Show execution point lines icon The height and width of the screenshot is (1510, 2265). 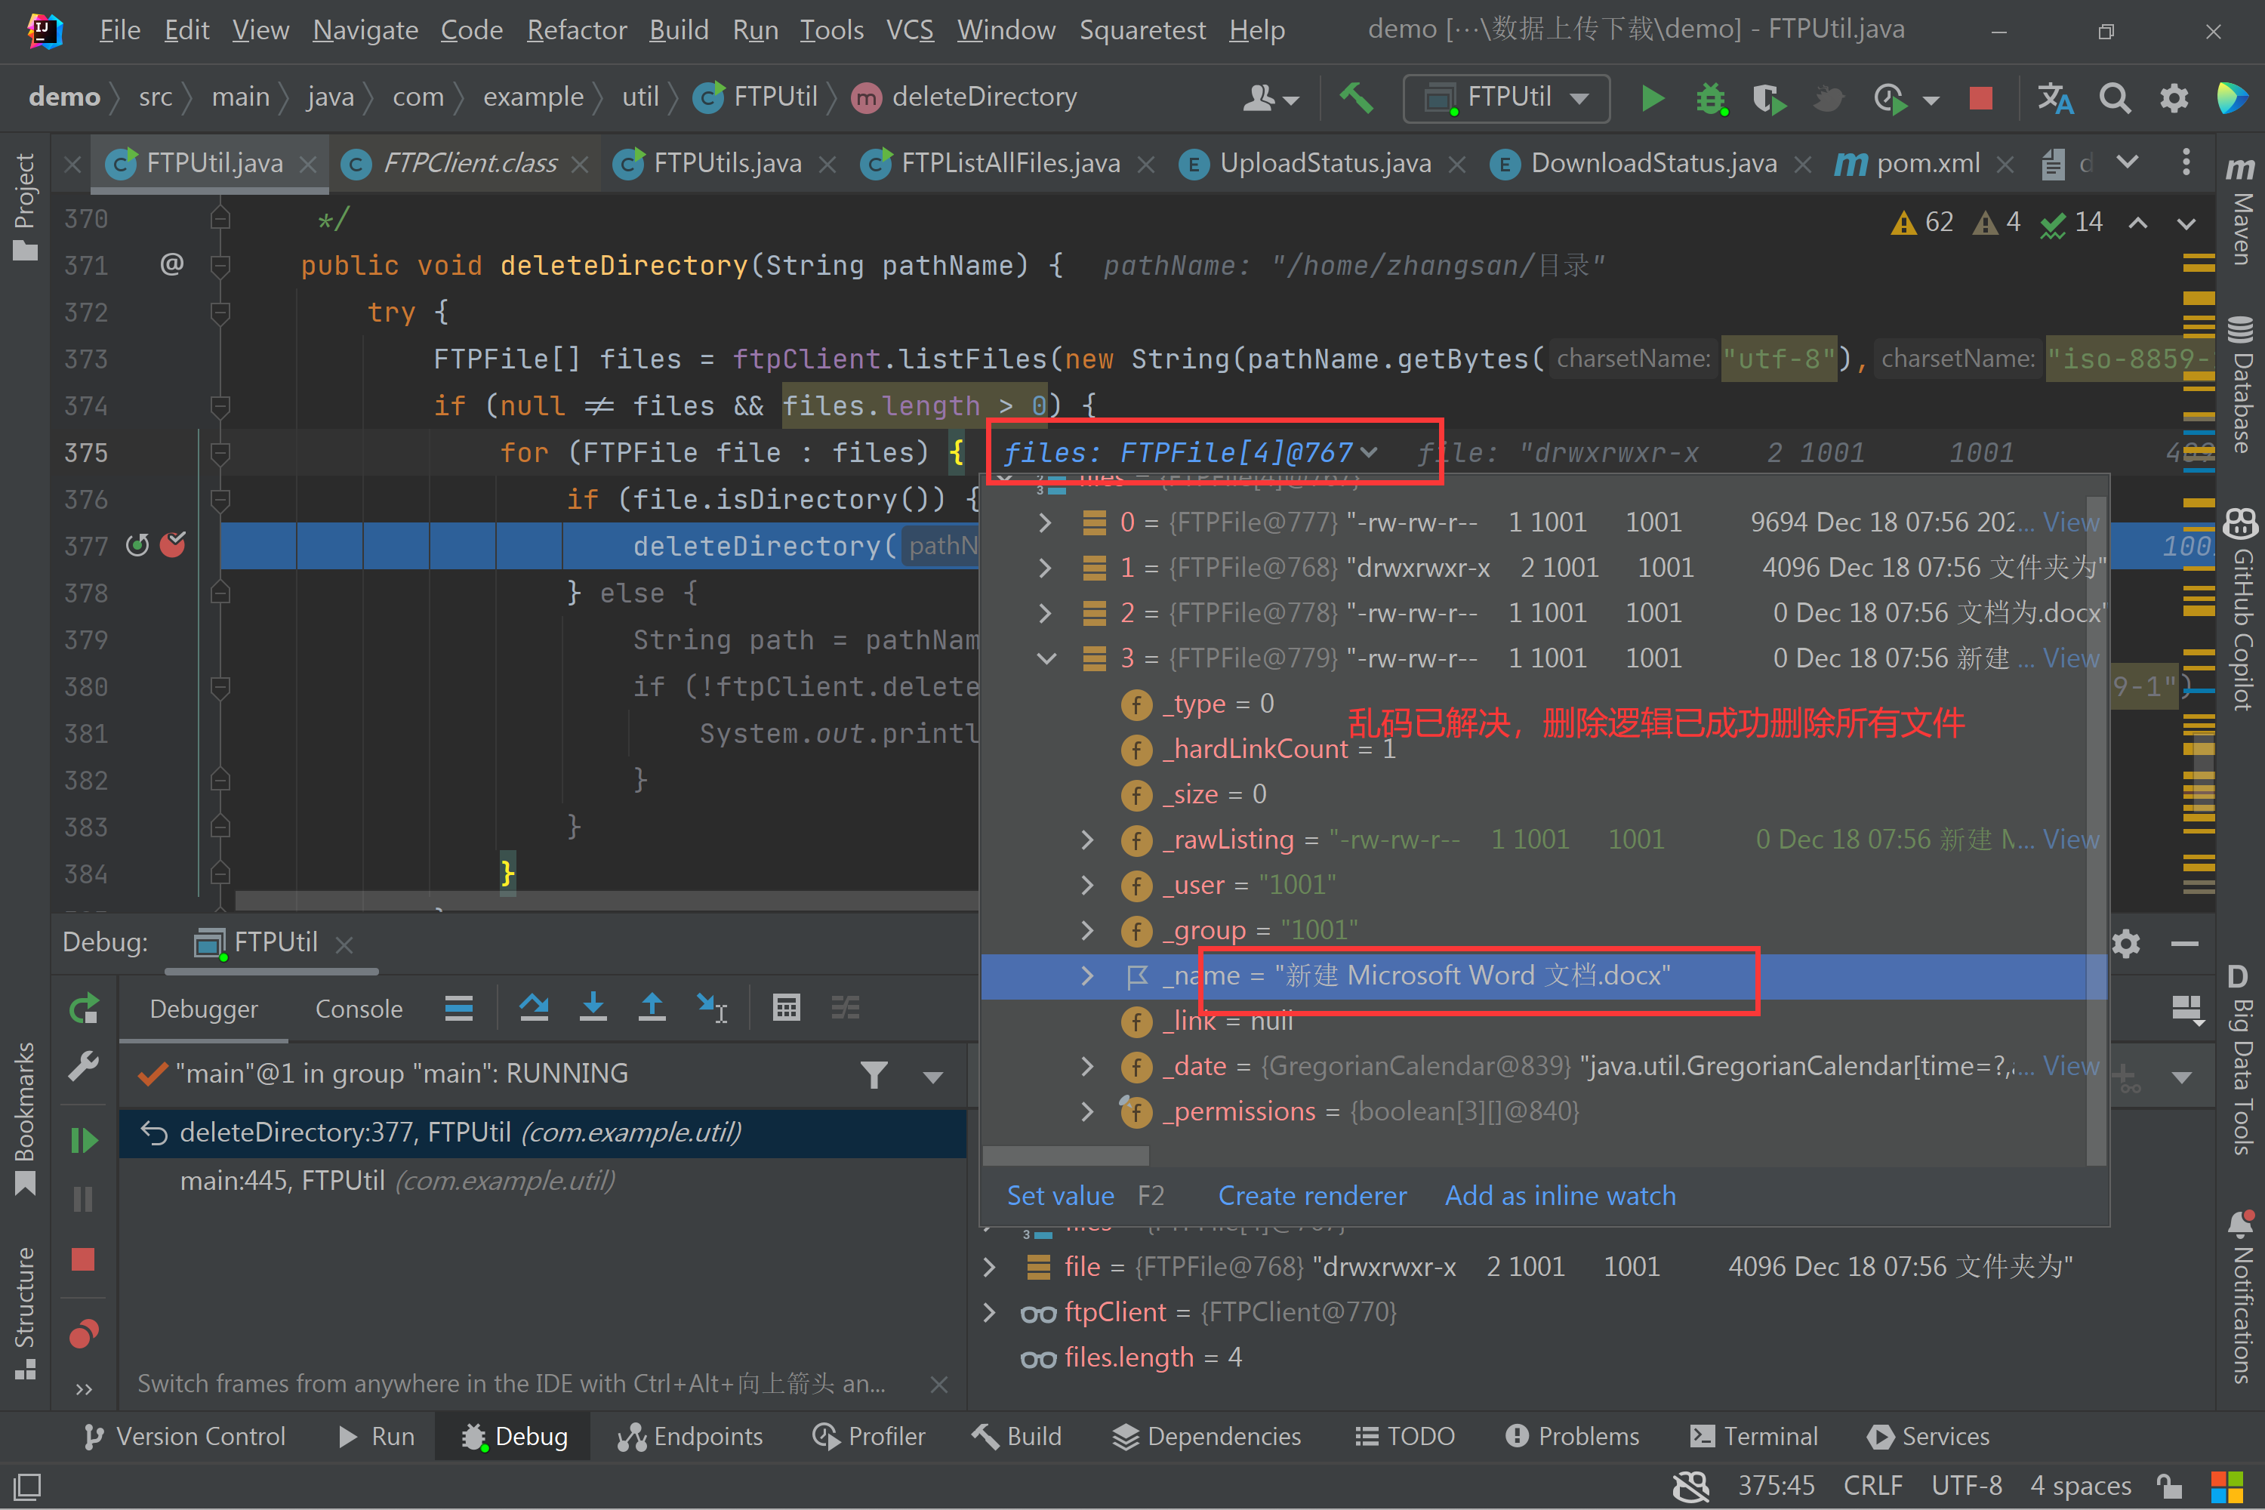[458, 1008]
